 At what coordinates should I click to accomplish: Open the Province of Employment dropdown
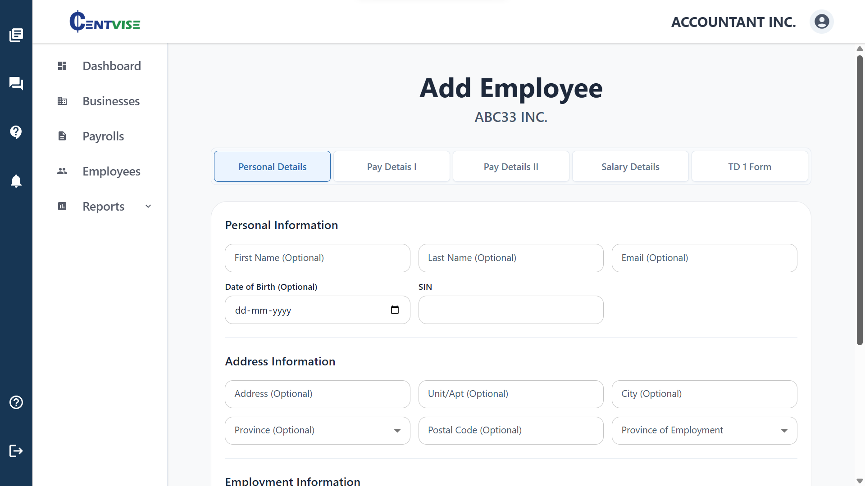784,430
